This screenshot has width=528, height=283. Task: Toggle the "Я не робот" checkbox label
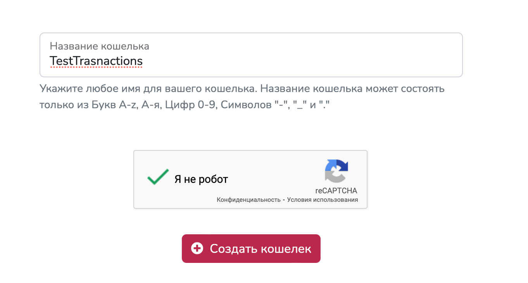(201, 179)
